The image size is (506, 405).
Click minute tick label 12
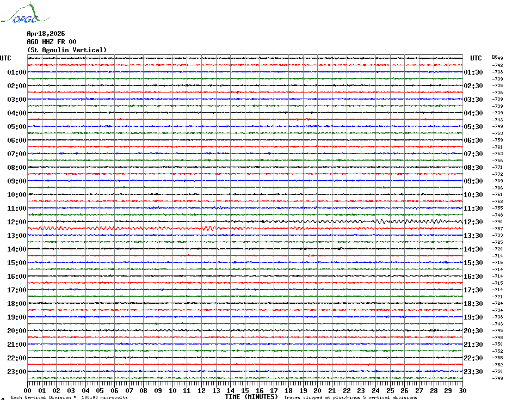pyautogui.click(x=202, y=390)
